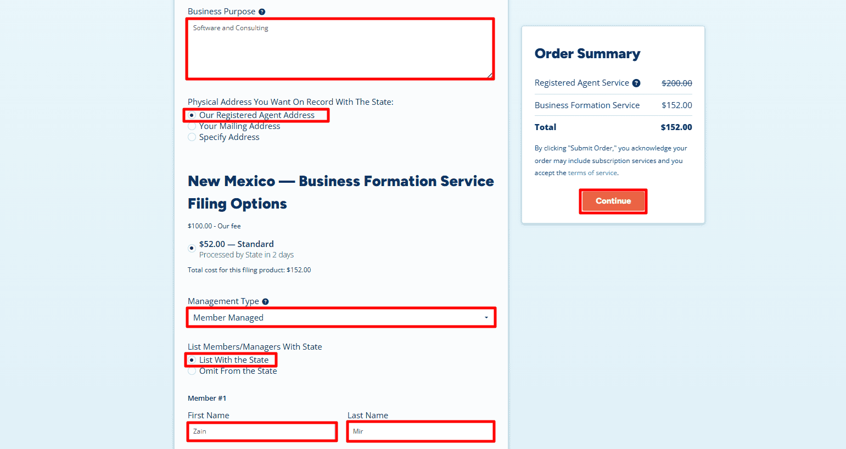Open the Registered Agent Service help tooltip
This screenshot has height=449, width=846.
pos(636,83)
